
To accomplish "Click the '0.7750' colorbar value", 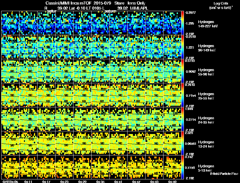I will click(190, 168).
